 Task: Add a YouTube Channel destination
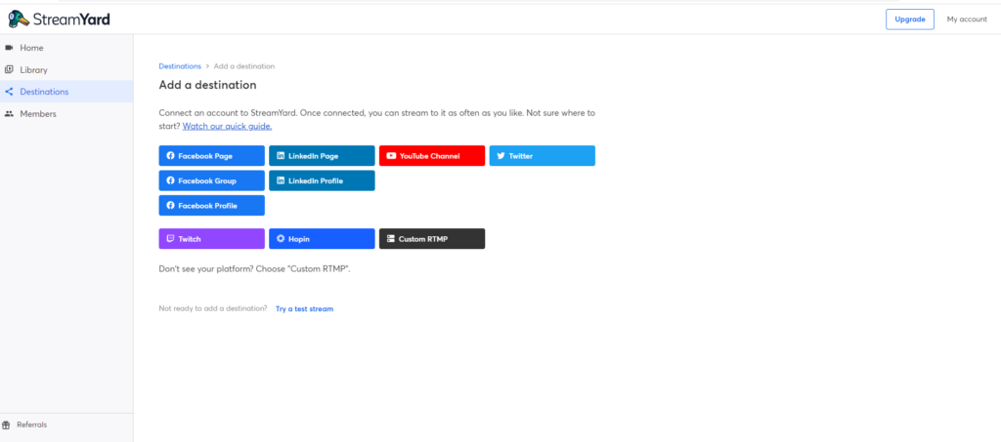pos(431,155)
